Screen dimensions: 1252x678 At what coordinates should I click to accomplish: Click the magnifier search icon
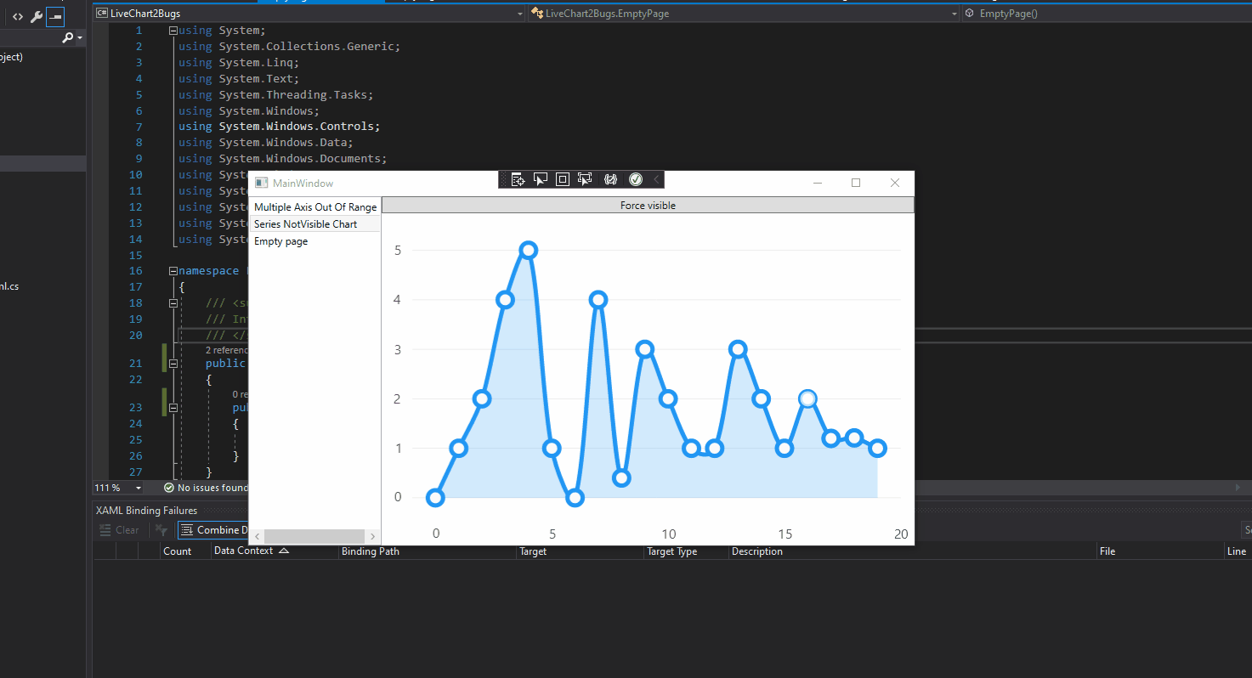(65, 37)
